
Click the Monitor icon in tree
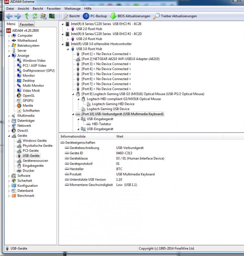tap(19, 76)
